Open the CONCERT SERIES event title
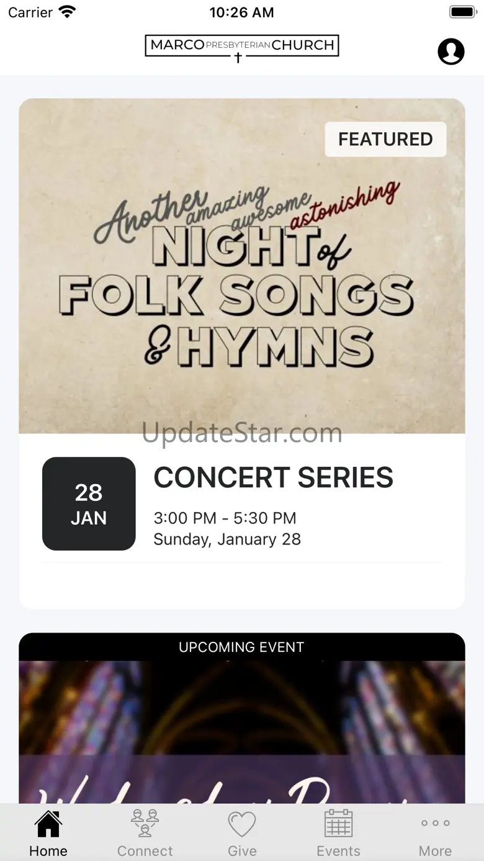 274,478
